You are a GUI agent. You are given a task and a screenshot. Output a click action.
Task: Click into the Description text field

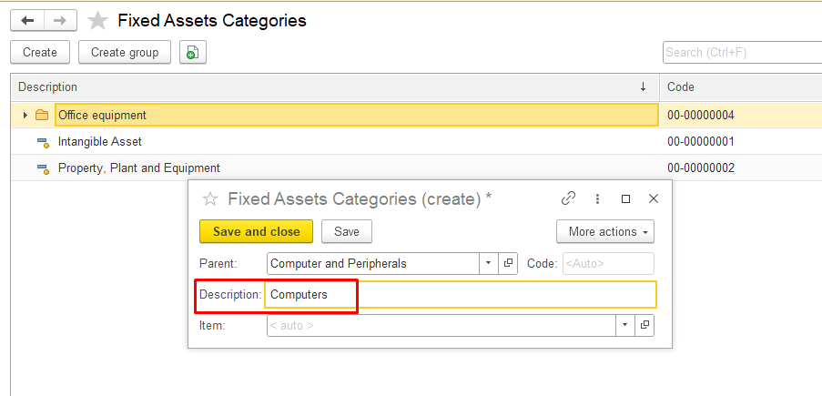coord(460,295)
